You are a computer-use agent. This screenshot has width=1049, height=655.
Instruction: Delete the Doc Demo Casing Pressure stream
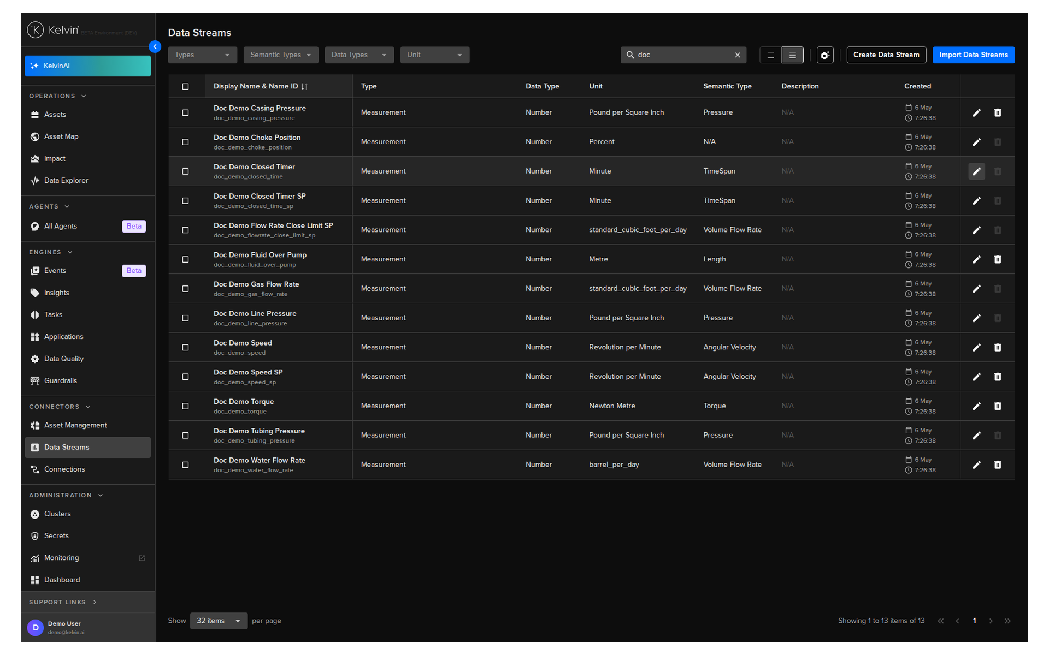point(998,112)
